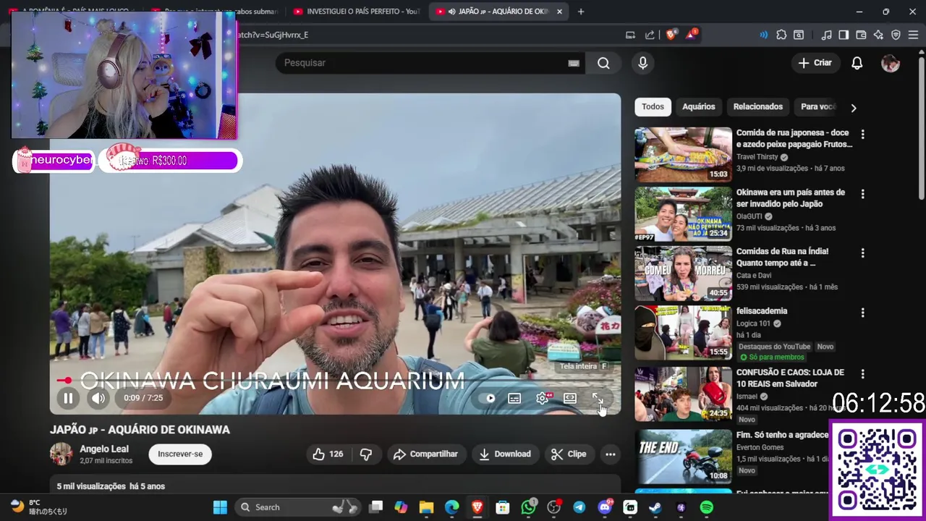
Task: Share the video via Compartilhar
Action: tap(426, 454)
